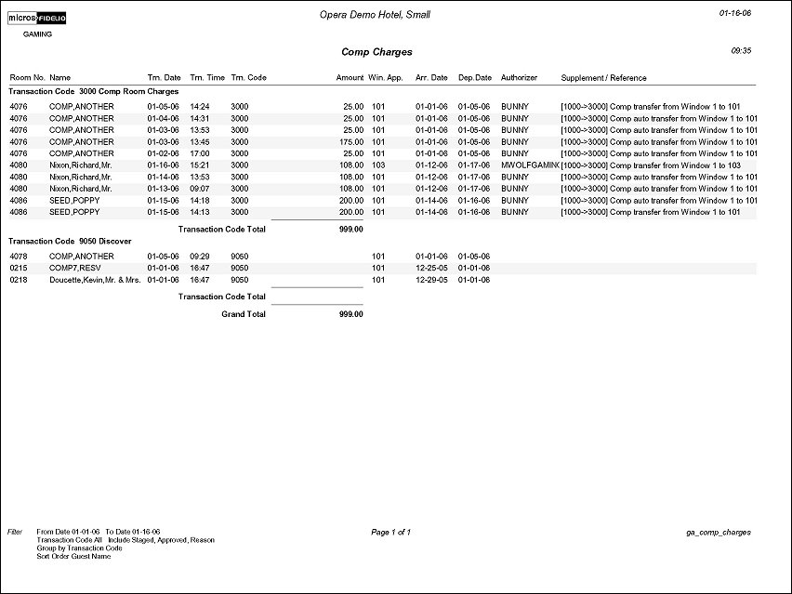Select the Trn. Date column header
The image size is (792, 594).
tap(164, 78)
